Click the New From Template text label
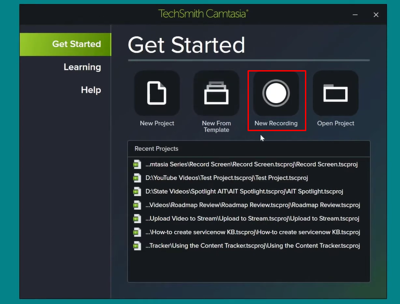400x304 pixels. (216, 127)
